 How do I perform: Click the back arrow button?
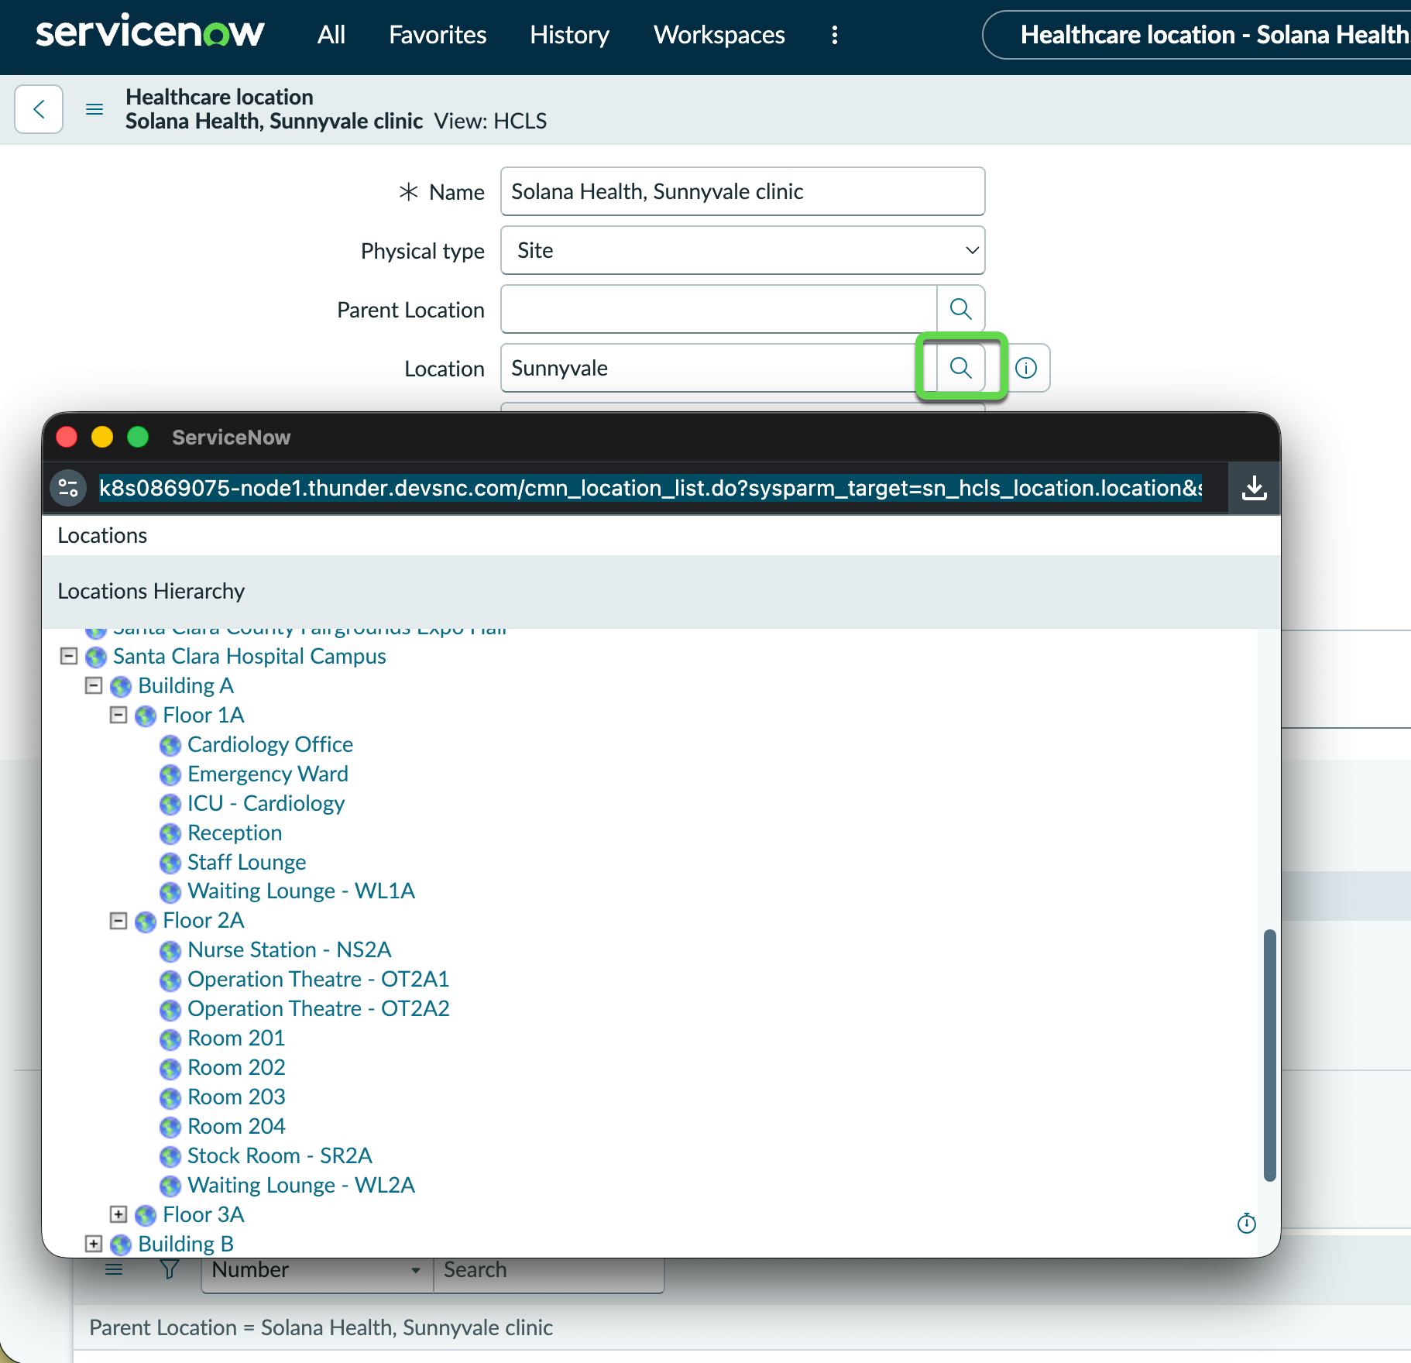click(39, 109)
